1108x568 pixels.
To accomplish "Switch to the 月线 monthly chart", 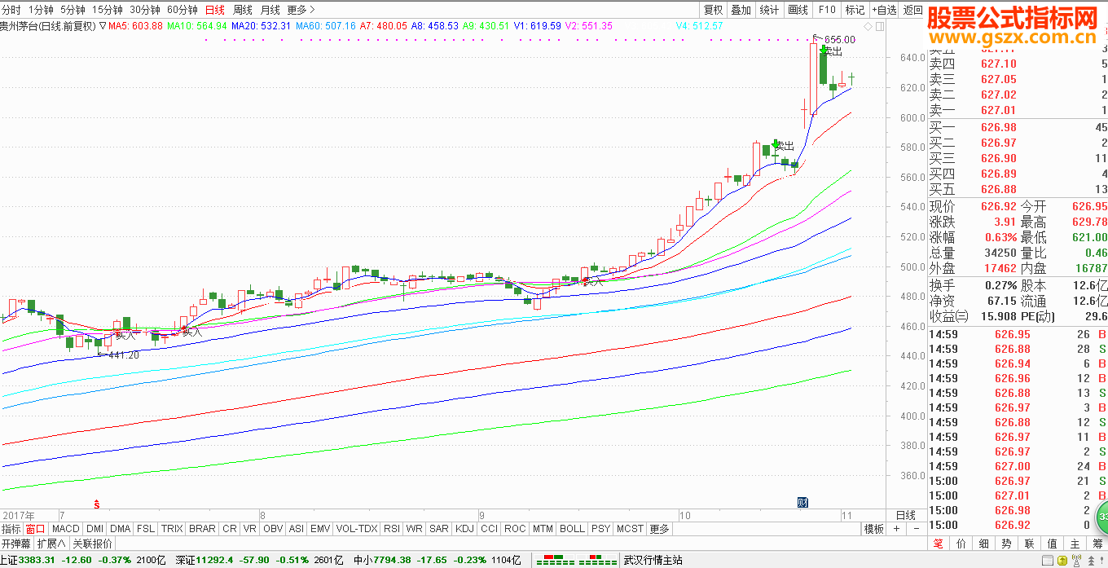I will click(x=270, y=10).
